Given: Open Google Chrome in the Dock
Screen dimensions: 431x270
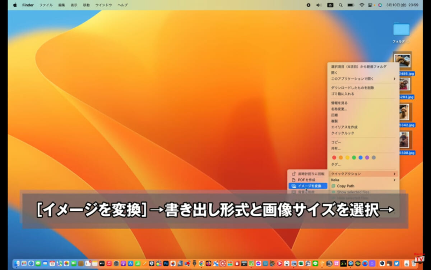Looking at the screenshot, I should click(x=201, y=264).
